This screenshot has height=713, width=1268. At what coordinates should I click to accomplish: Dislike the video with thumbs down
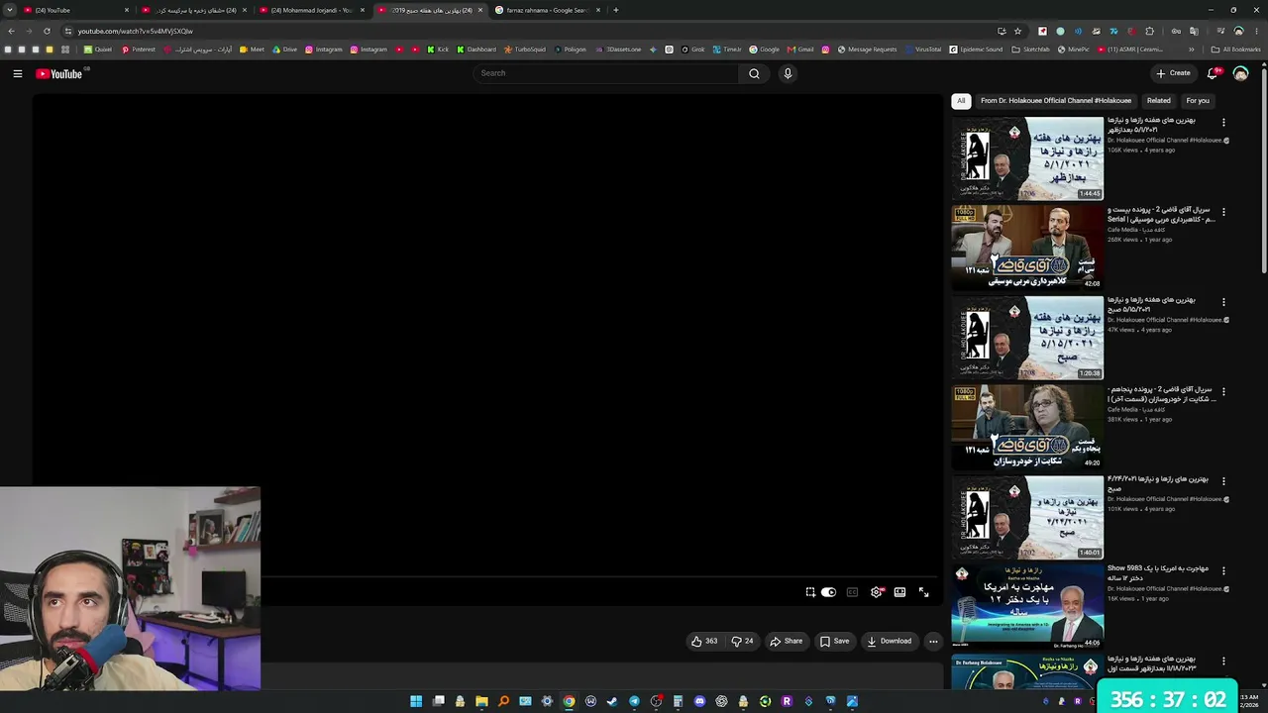pyautogui.click(x=742, y=641)
